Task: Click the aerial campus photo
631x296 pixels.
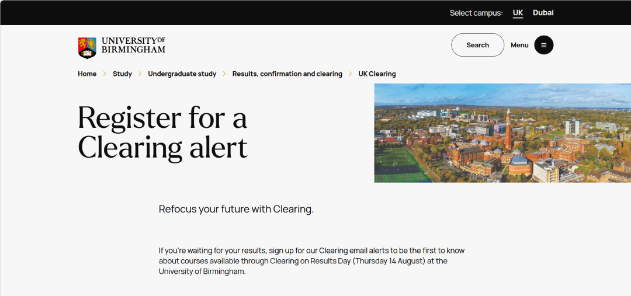Action: (x=502, y=133)
